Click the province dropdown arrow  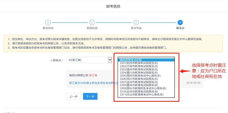click(x=110, y=60)
